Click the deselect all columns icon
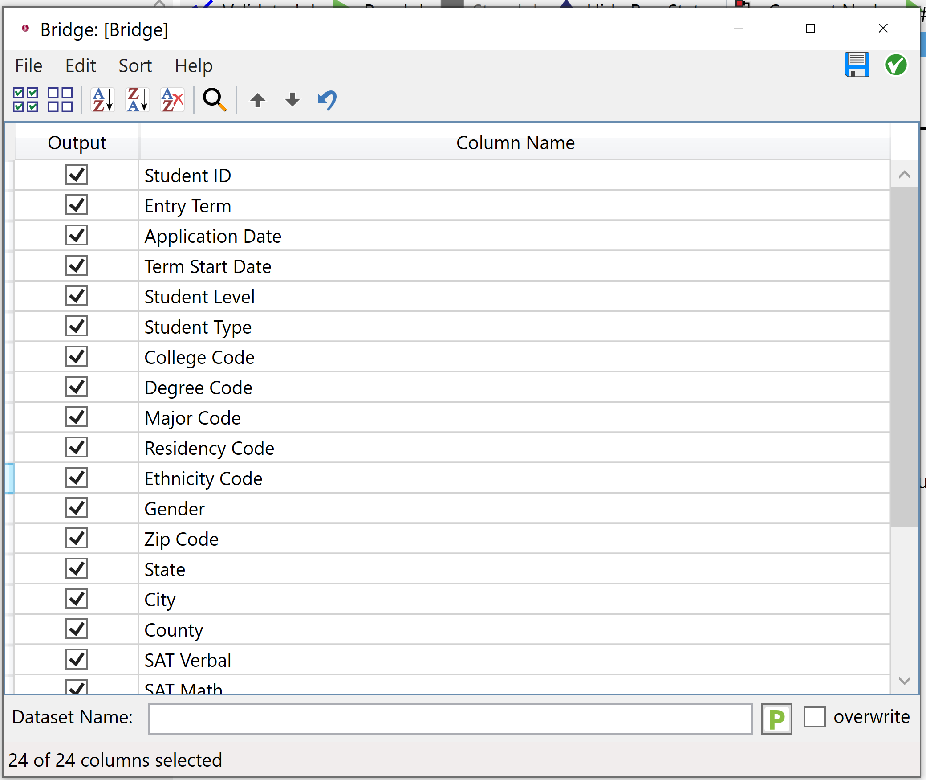This screenshot has height=780, width=926. point(60,100)
